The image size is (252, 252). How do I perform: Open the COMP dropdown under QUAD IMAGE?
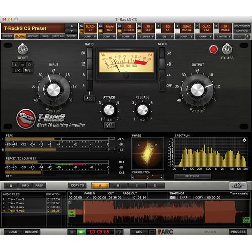coord(184,37)
